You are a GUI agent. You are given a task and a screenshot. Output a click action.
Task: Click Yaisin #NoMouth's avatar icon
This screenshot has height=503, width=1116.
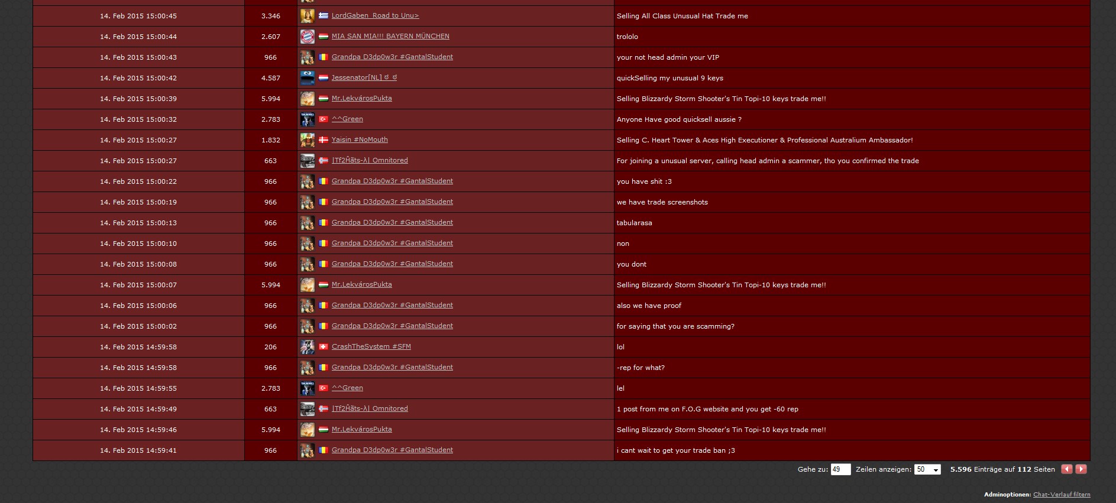(x=308, y=140)
